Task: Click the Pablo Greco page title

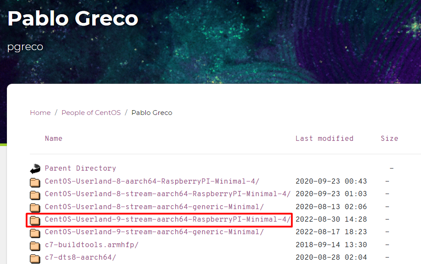Action: coord(73,19)
